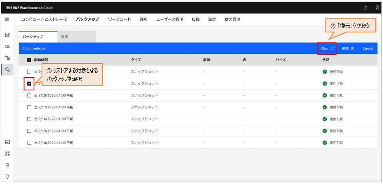
Task: Cancel the current selection
Action: pyautogui.click(x=368, y=48)
